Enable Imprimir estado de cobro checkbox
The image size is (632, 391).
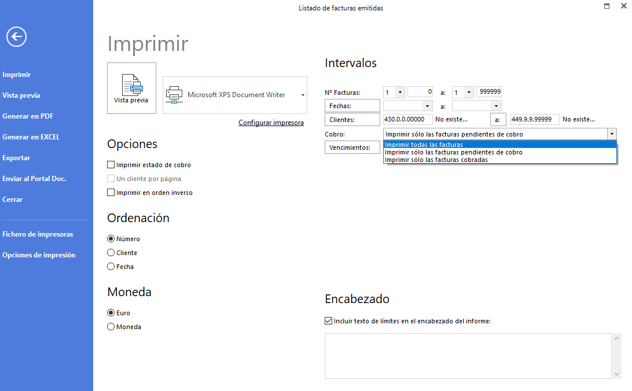point(111,165)
